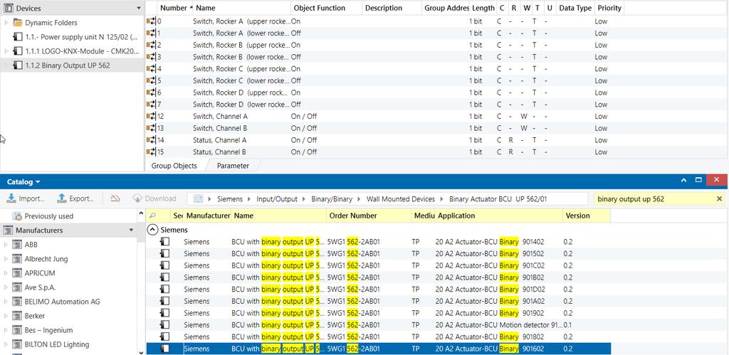Select the Berker manufacturer
Screen dimensions: 729x355
coord(34,316)
